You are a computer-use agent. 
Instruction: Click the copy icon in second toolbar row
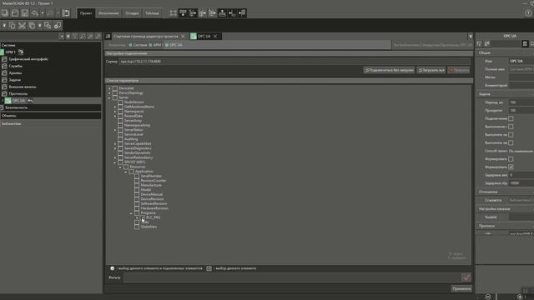(x=13, y=26)
